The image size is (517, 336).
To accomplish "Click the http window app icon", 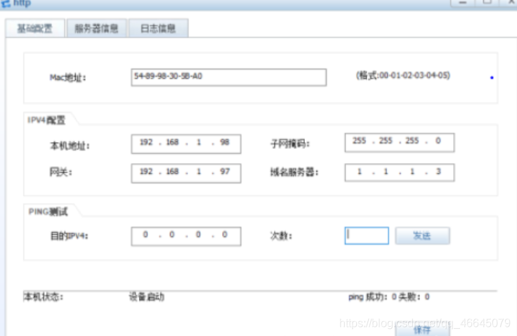I will tap(6, 4).
